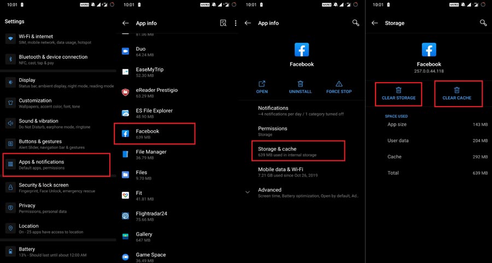Open the Customization shirt icon
This screenshot has height=263, width=492.
click(10, 103)
